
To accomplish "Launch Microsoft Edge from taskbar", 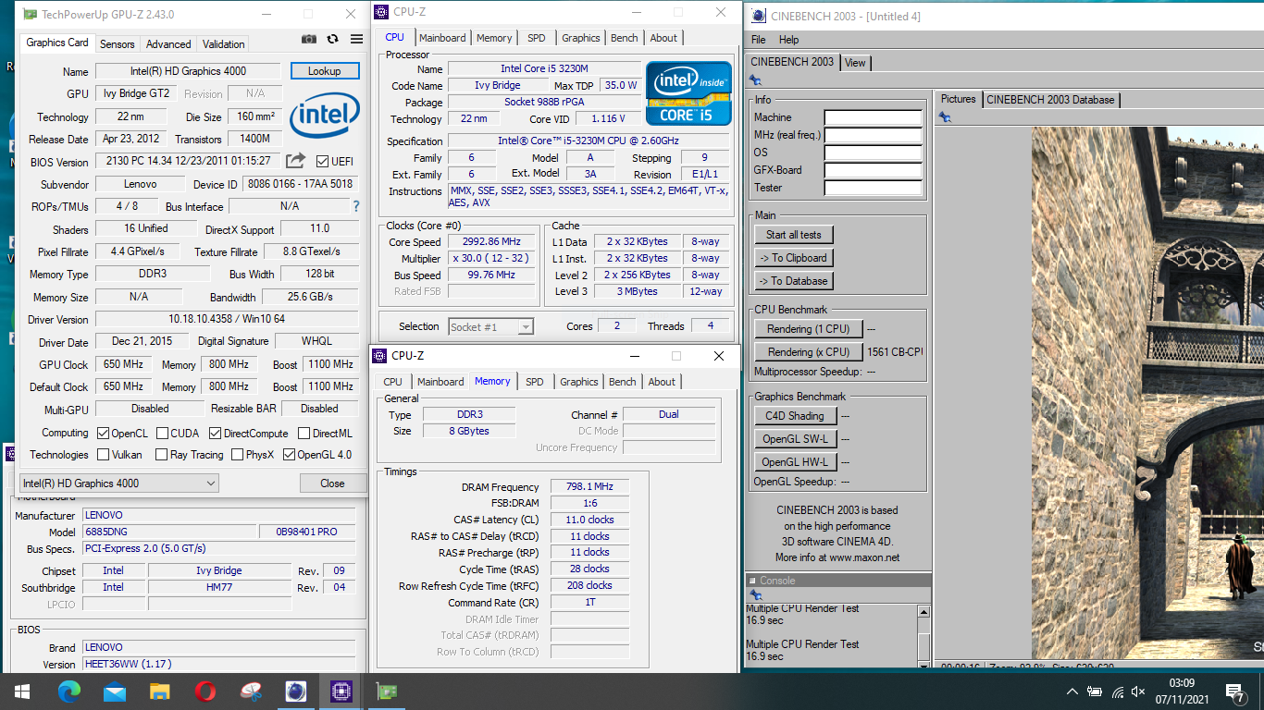I will pos(69,691).
